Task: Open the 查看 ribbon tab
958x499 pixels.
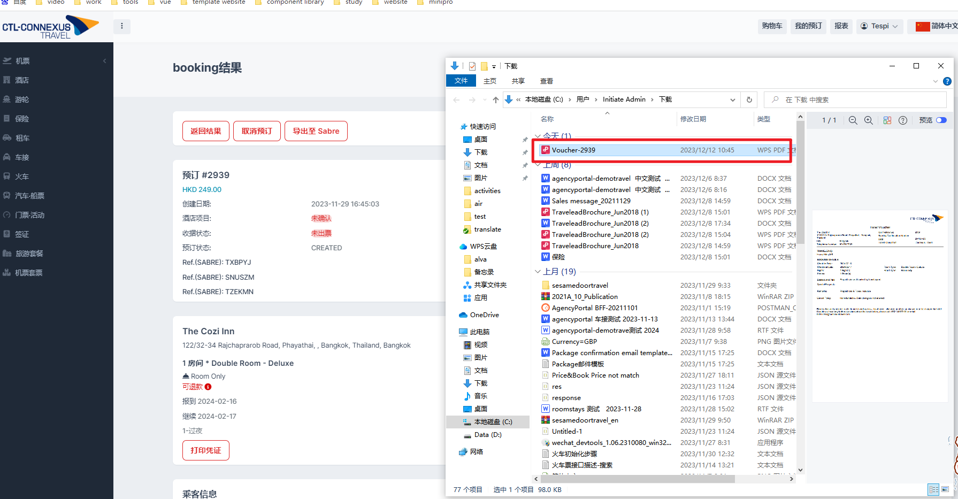Action: 546,81
